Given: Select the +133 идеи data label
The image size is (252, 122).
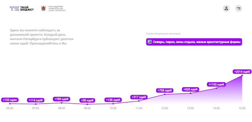Looking at the screenshot, I should pyautogui.click(x=10, y=100).
